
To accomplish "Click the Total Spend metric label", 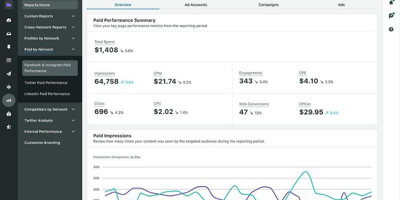I will pyautogui.click(x=104, y=42).
